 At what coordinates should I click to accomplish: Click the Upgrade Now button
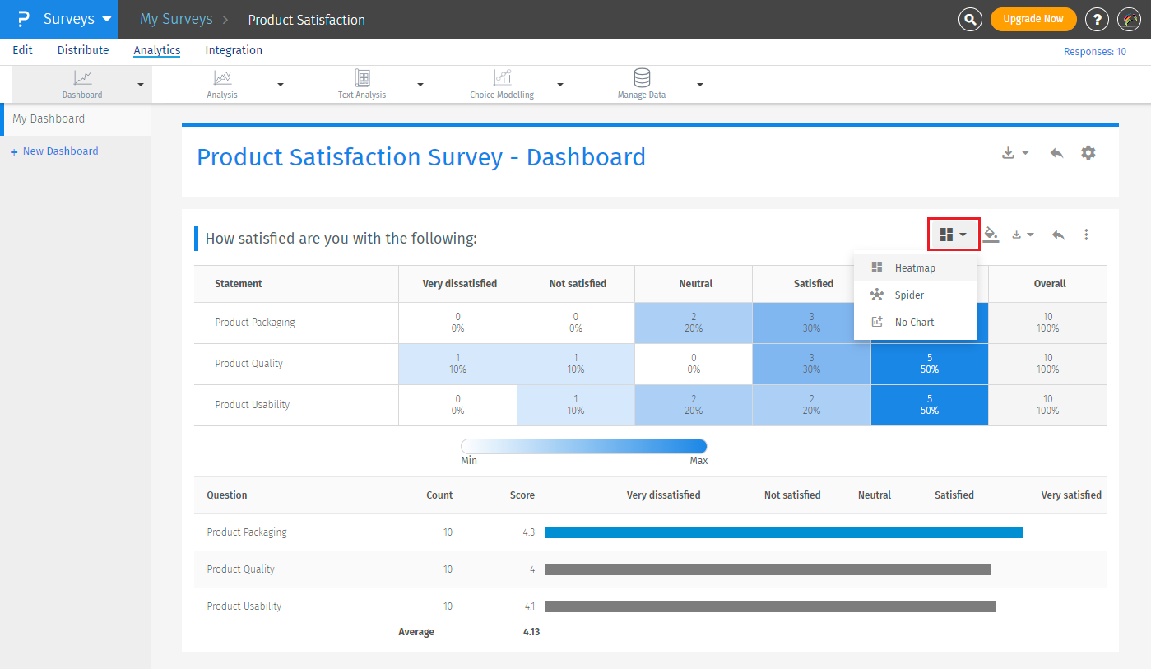coord(1033,19)
